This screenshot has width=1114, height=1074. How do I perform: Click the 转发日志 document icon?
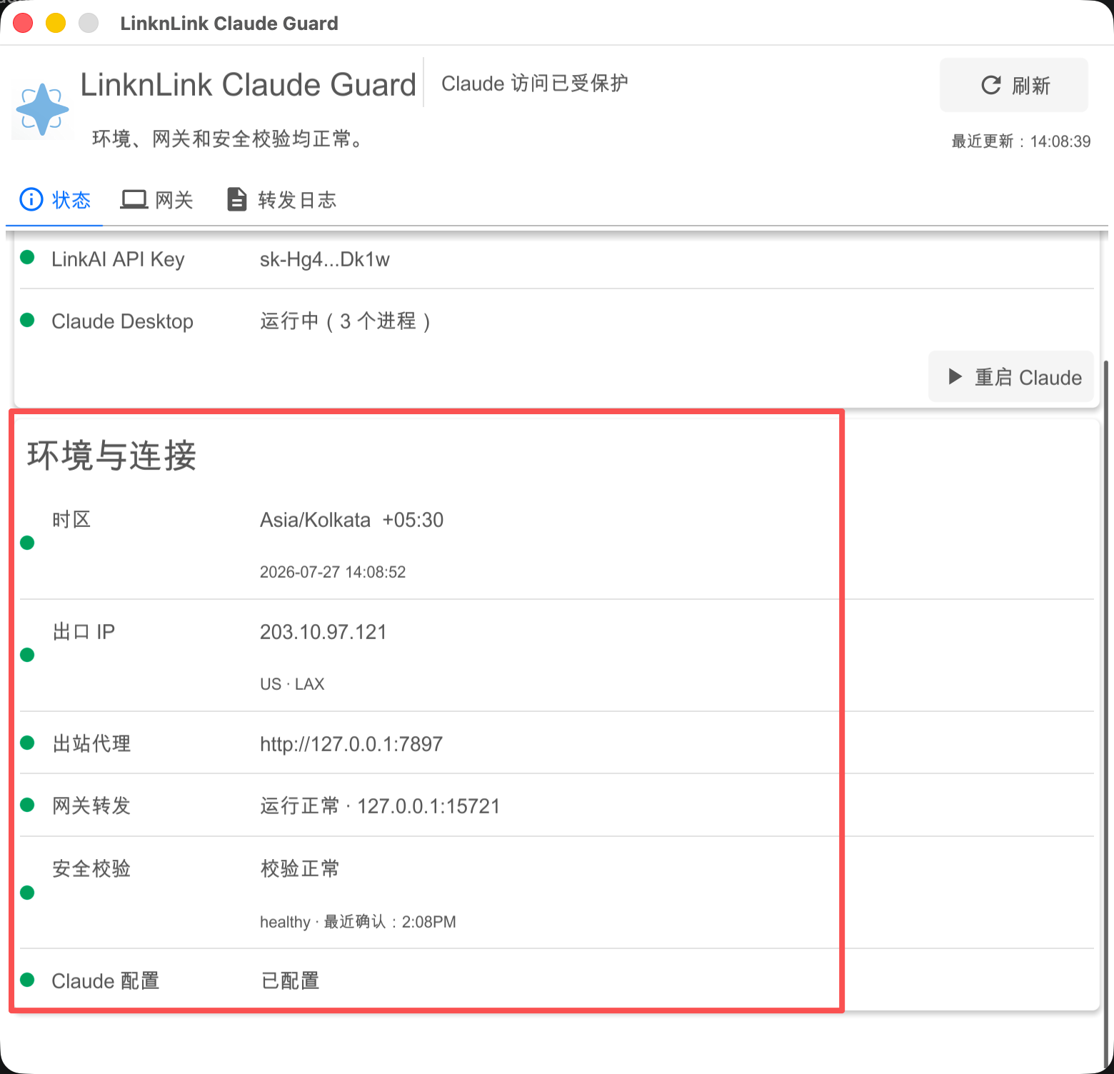pyautogui.click(x=236, y=199)
